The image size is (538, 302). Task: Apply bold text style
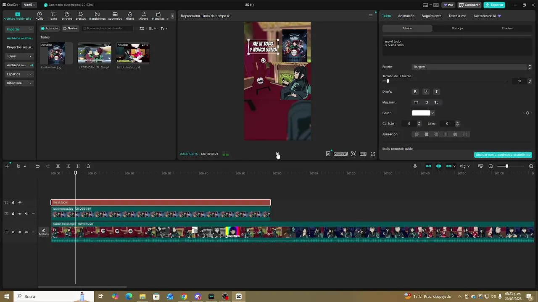click(x=415, y=91)
